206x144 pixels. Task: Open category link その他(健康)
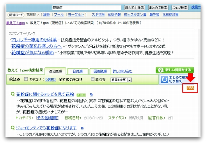point(48,118)
